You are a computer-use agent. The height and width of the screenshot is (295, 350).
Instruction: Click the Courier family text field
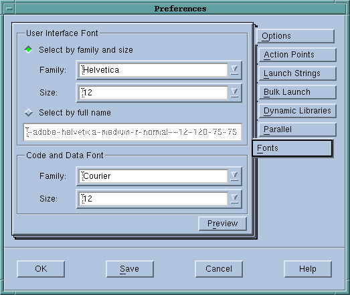click(153, 176)
